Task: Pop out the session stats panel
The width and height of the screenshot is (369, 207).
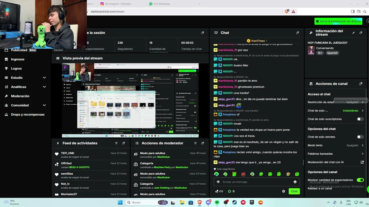Action: click(x=202, y=33)
